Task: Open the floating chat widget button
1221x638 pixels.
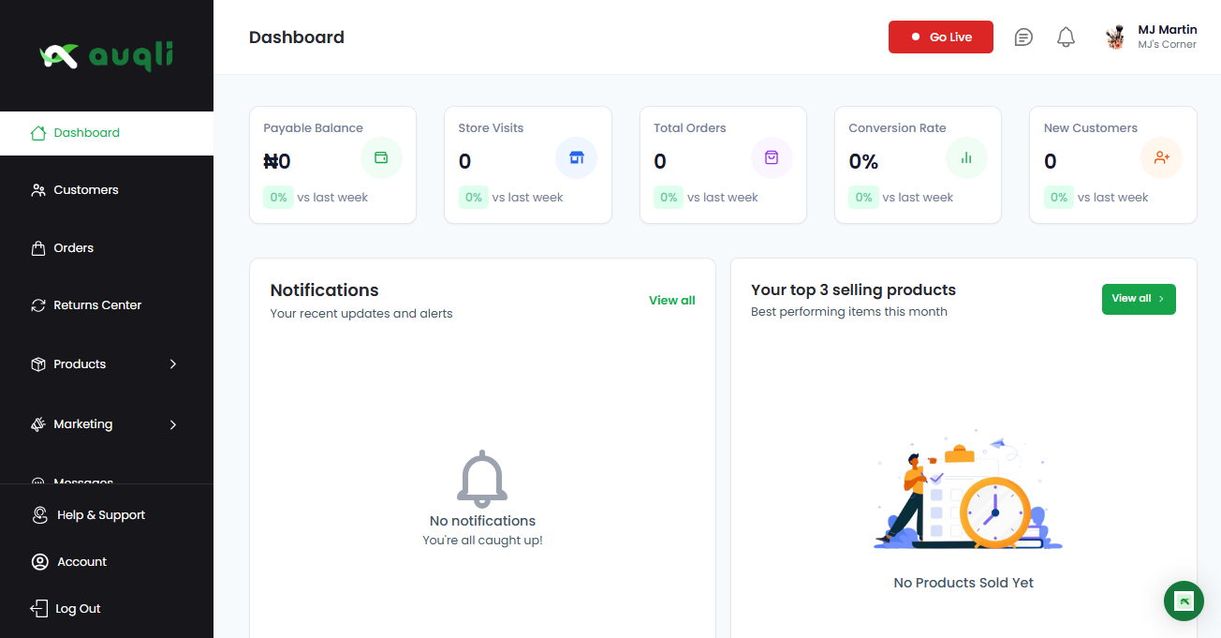Action: [x=1184, y=601]
